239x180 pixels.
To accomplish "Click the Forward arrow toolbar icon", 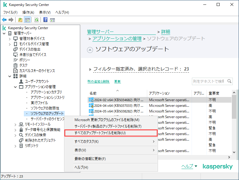I will (x=11, y=20).
